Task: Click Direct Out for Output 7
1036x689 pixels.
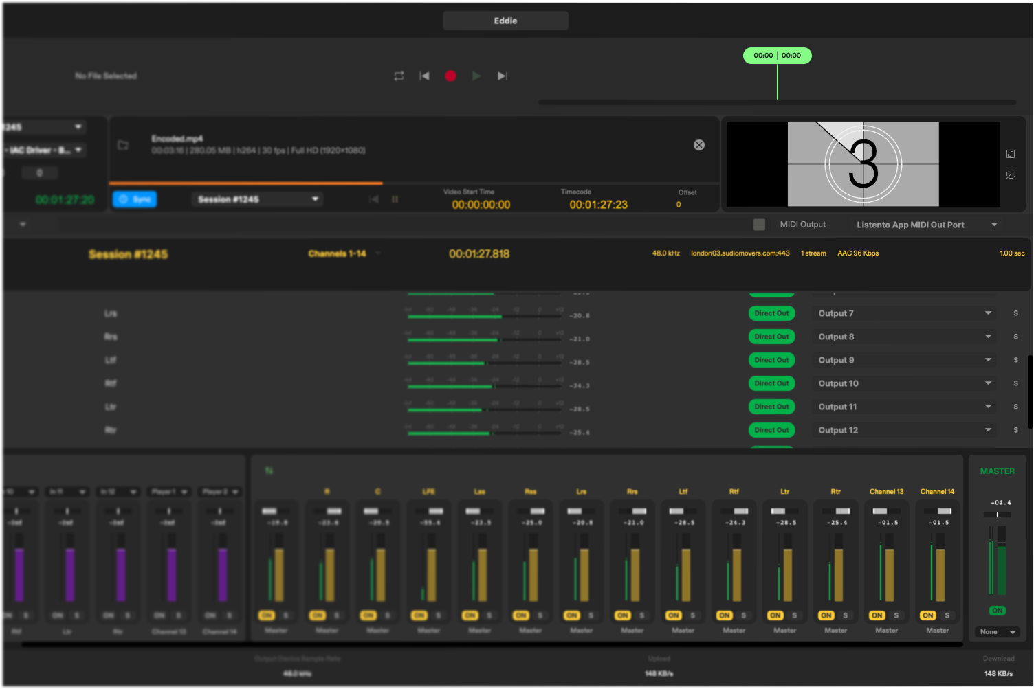Action: point(771,313)
